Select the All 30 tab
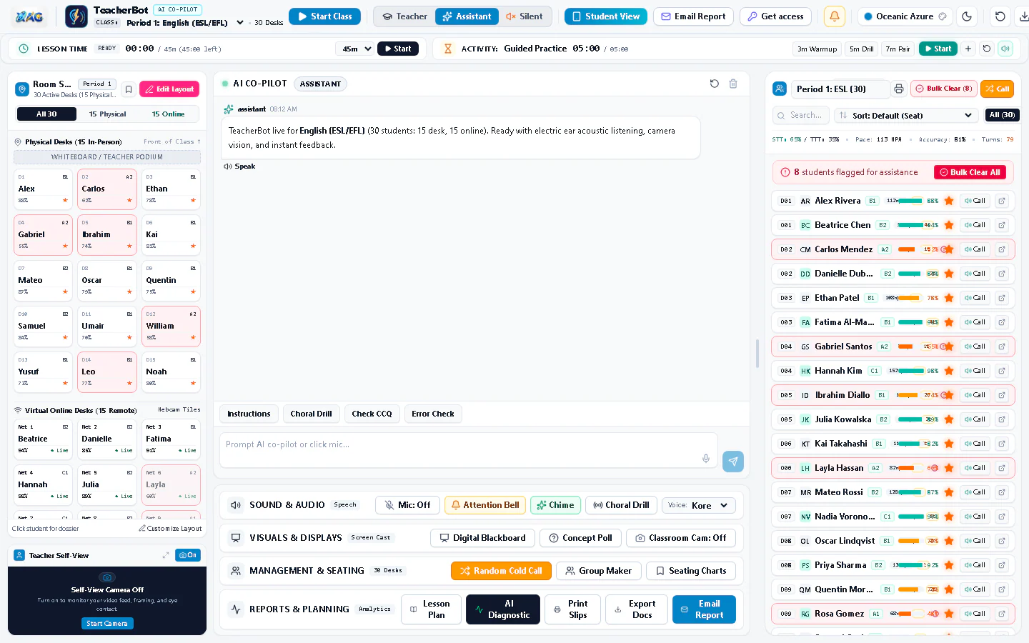Image resolution: width=1029 pixels, height=643 pixels. coord(46,114)
